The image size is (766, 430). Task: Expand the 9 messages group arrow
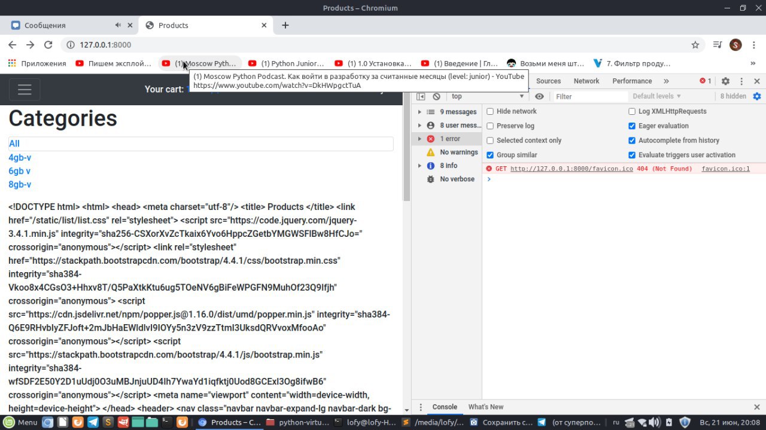420,112
